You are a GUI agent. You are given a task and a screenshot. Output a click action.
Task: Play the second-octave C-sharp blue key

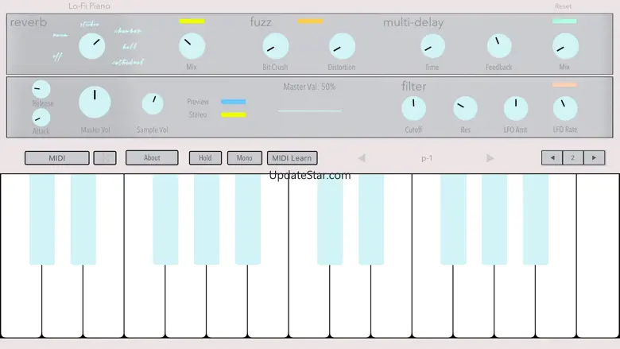[330, 219]
